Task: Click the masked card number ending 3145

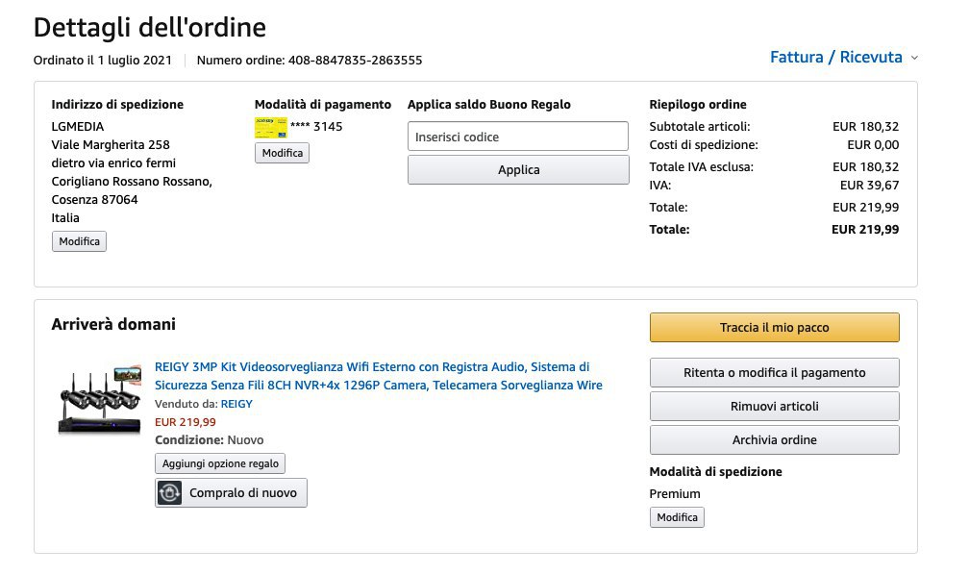Action: (x=316, y=126)
